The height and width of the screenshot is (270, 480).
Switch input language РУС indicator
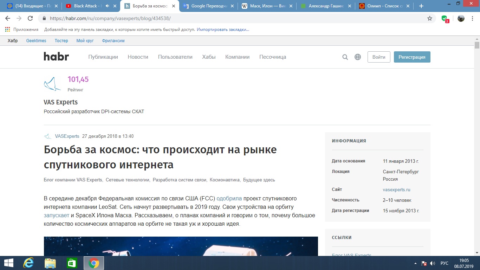coord(445,263)
